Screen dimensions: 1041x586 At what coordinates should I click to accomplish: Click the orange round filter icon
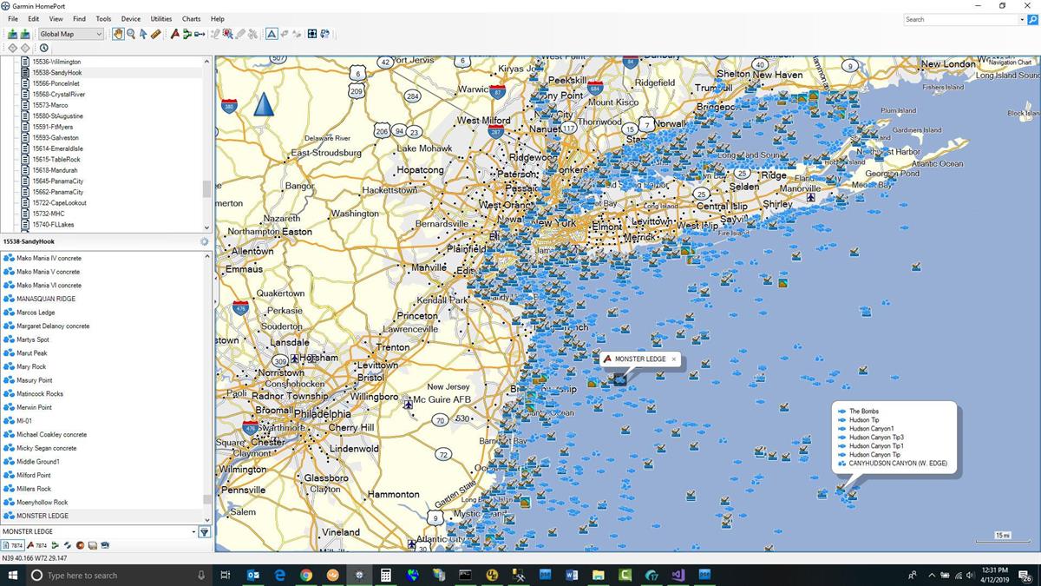(80, 545)
